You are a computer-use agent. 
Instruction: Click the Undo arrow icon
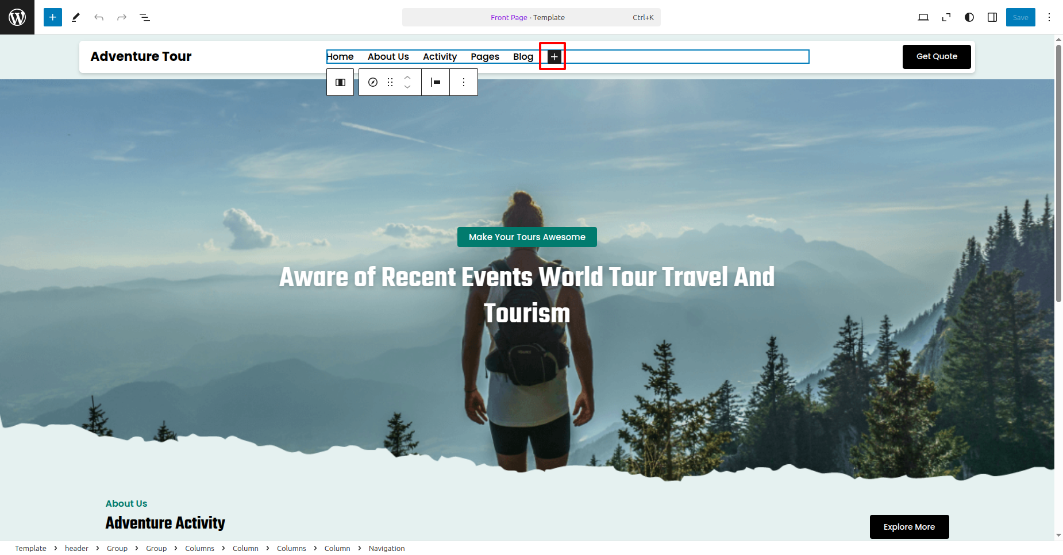tap(99, 17)
